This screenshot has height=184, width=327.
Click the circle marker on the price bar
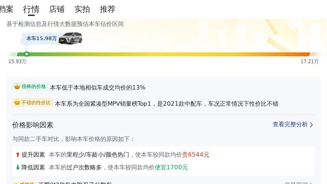coord(26,54)
